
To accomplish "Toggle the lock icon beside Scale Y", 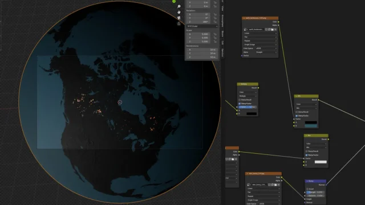I will pyautogui.click(x=216, y=38).
